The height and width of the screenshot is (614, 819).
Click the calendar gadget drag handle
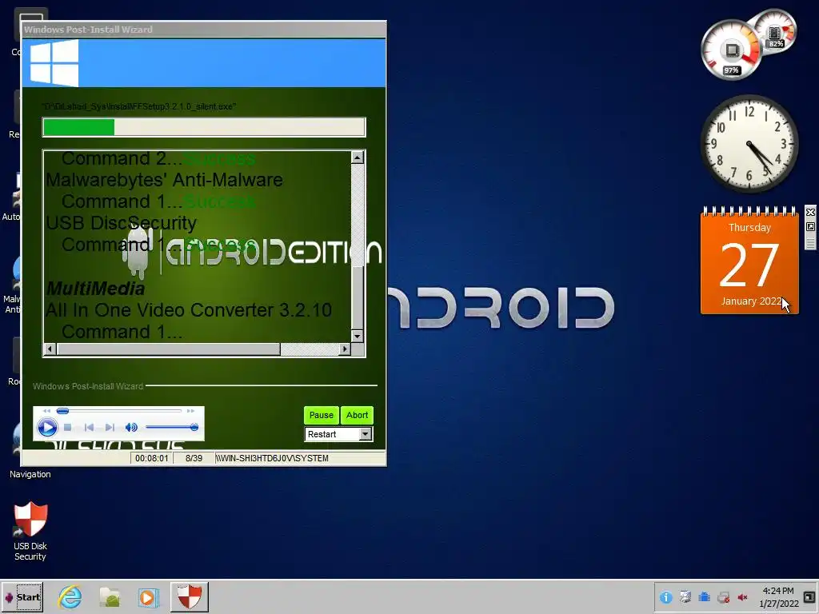(810, 242)
